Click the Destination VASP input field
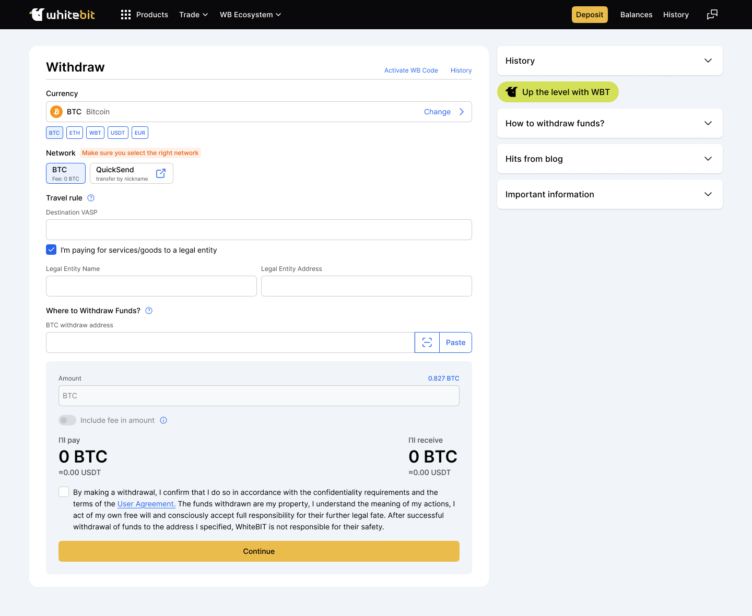 click(258, 230)
